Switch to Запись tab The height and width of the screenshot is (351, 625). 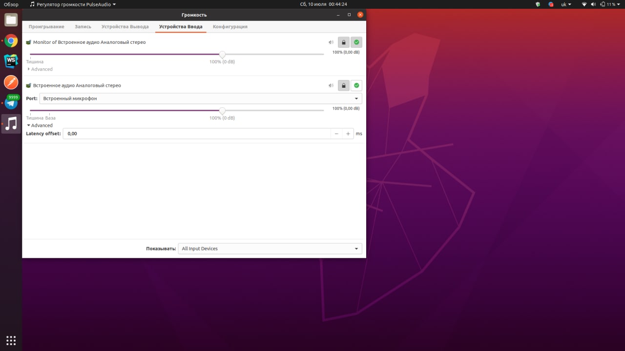click(83, 27)
